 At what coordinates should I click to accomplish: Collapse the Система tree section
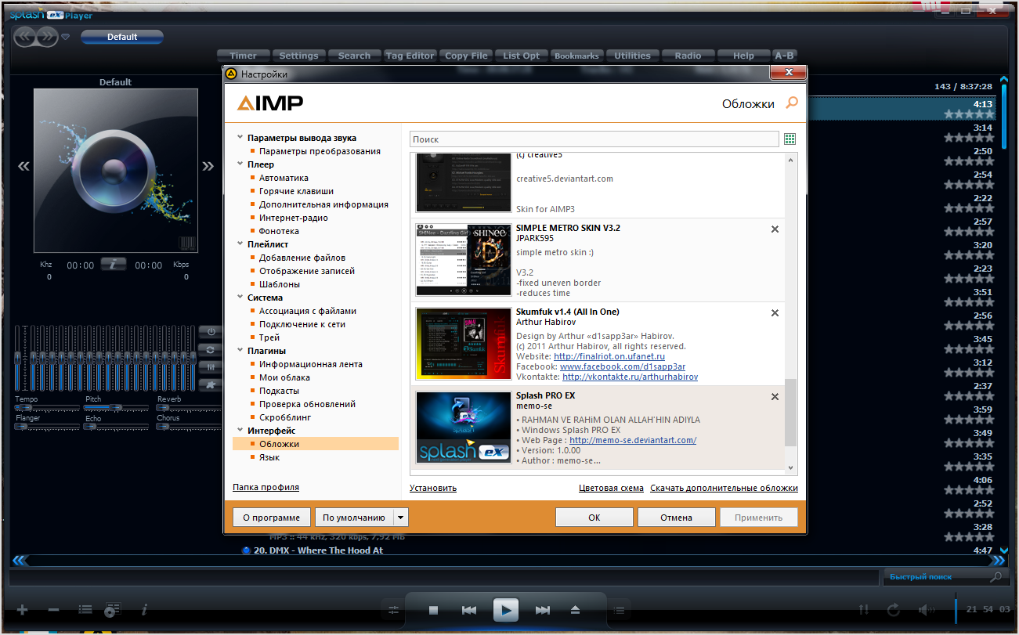[x=240, y=298]
